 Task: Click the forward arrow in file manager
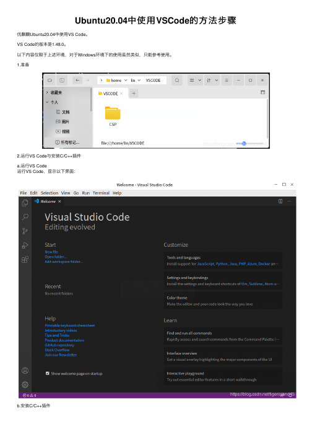pyautogui.click(x=87, y=81)
